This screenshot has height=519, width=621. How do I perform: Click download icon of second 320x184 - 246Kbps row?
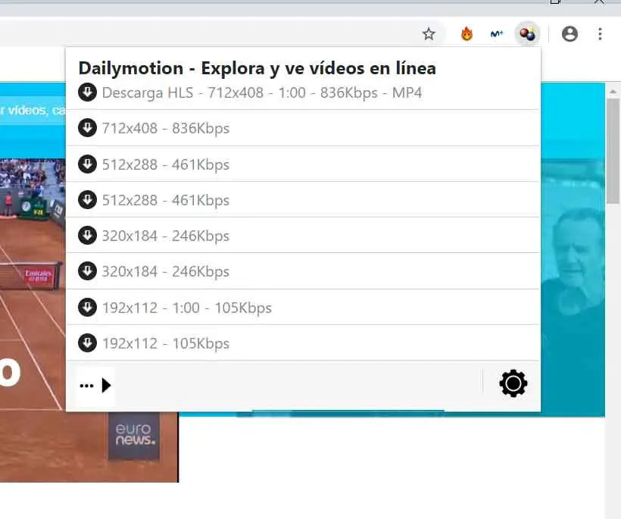(88, 271)
